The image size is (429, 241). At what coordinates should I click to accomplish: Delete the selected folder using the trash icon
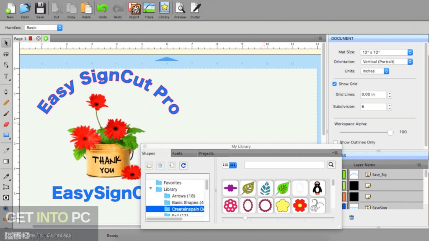point(160,165)
